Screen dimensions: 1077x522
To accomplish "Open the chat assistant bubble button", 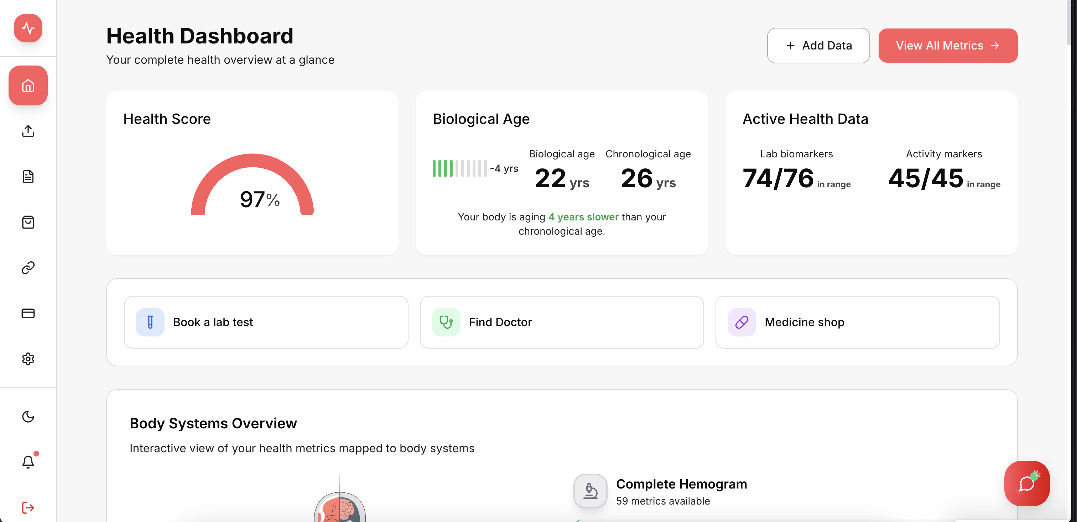I will [1026, 483].
